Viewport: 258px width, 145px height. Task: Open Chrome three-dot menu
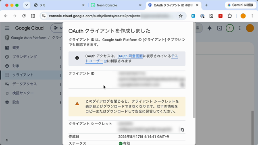(252, 16)
